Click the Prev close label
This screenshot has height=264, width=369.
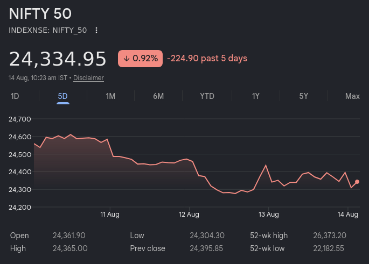pyautogui.click(x=148, y=248)
